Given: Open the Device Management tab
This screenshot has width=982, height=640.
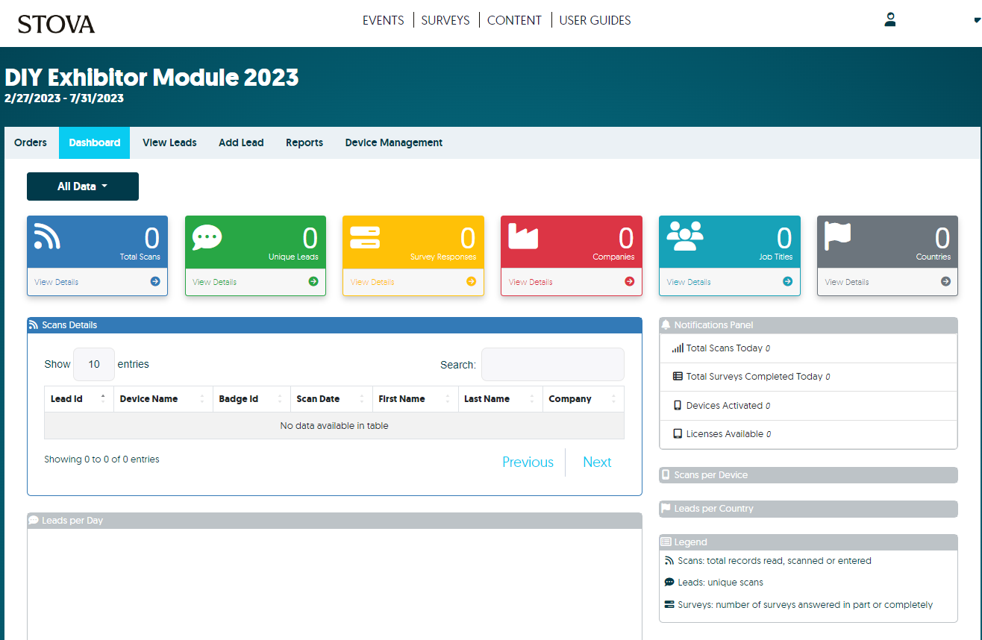Looking at the screenshot, I should pos(394,142).
